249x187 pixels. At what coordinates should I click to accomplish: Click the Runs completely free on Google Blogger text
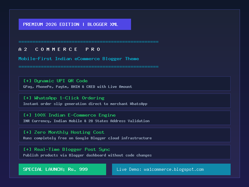coord(87,138)
